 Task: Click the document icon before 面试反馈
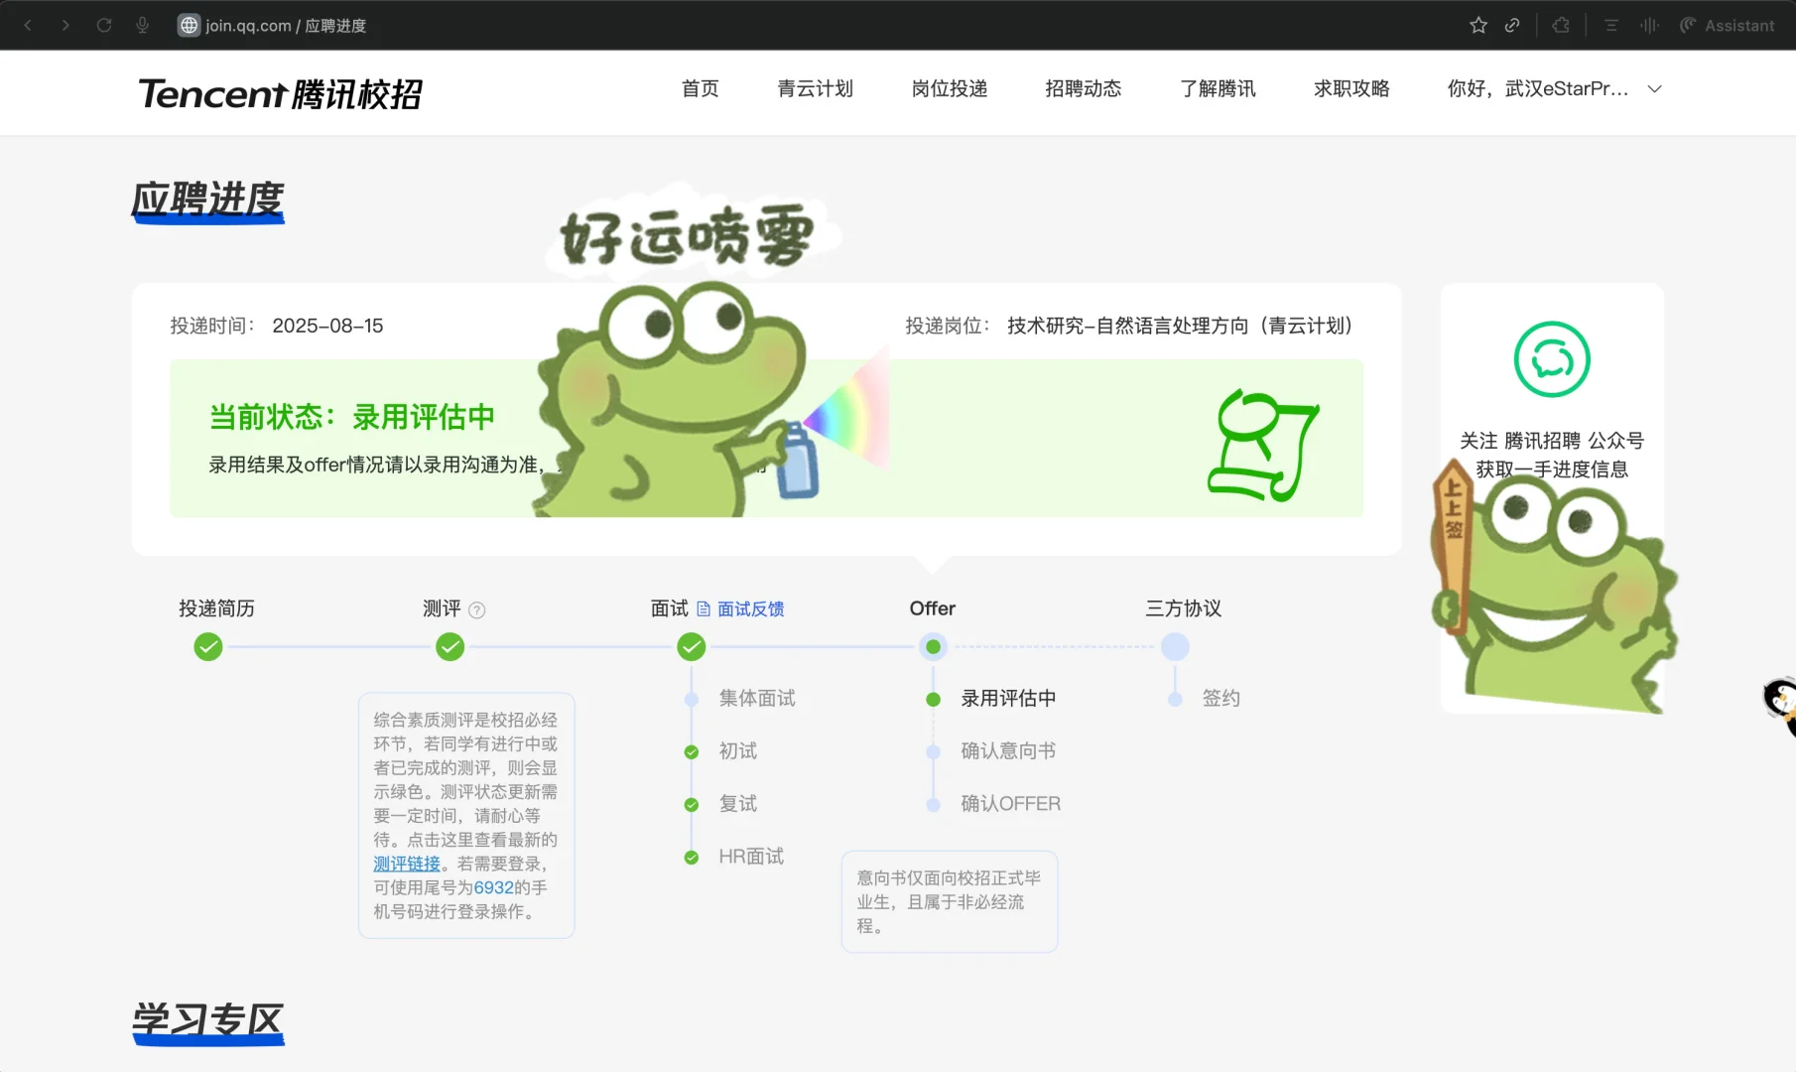(704, 608)
